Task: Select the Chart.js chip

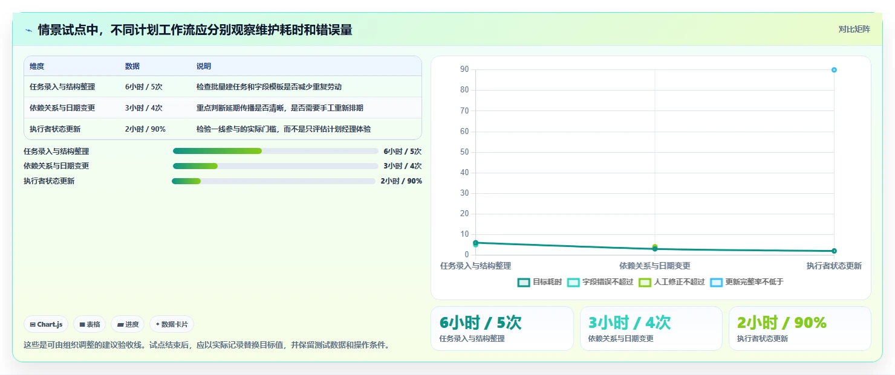Action: pos(47,324)
